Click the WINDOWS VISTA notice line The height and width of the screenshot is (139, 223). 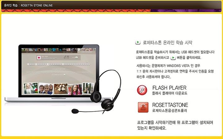[168, 66]
